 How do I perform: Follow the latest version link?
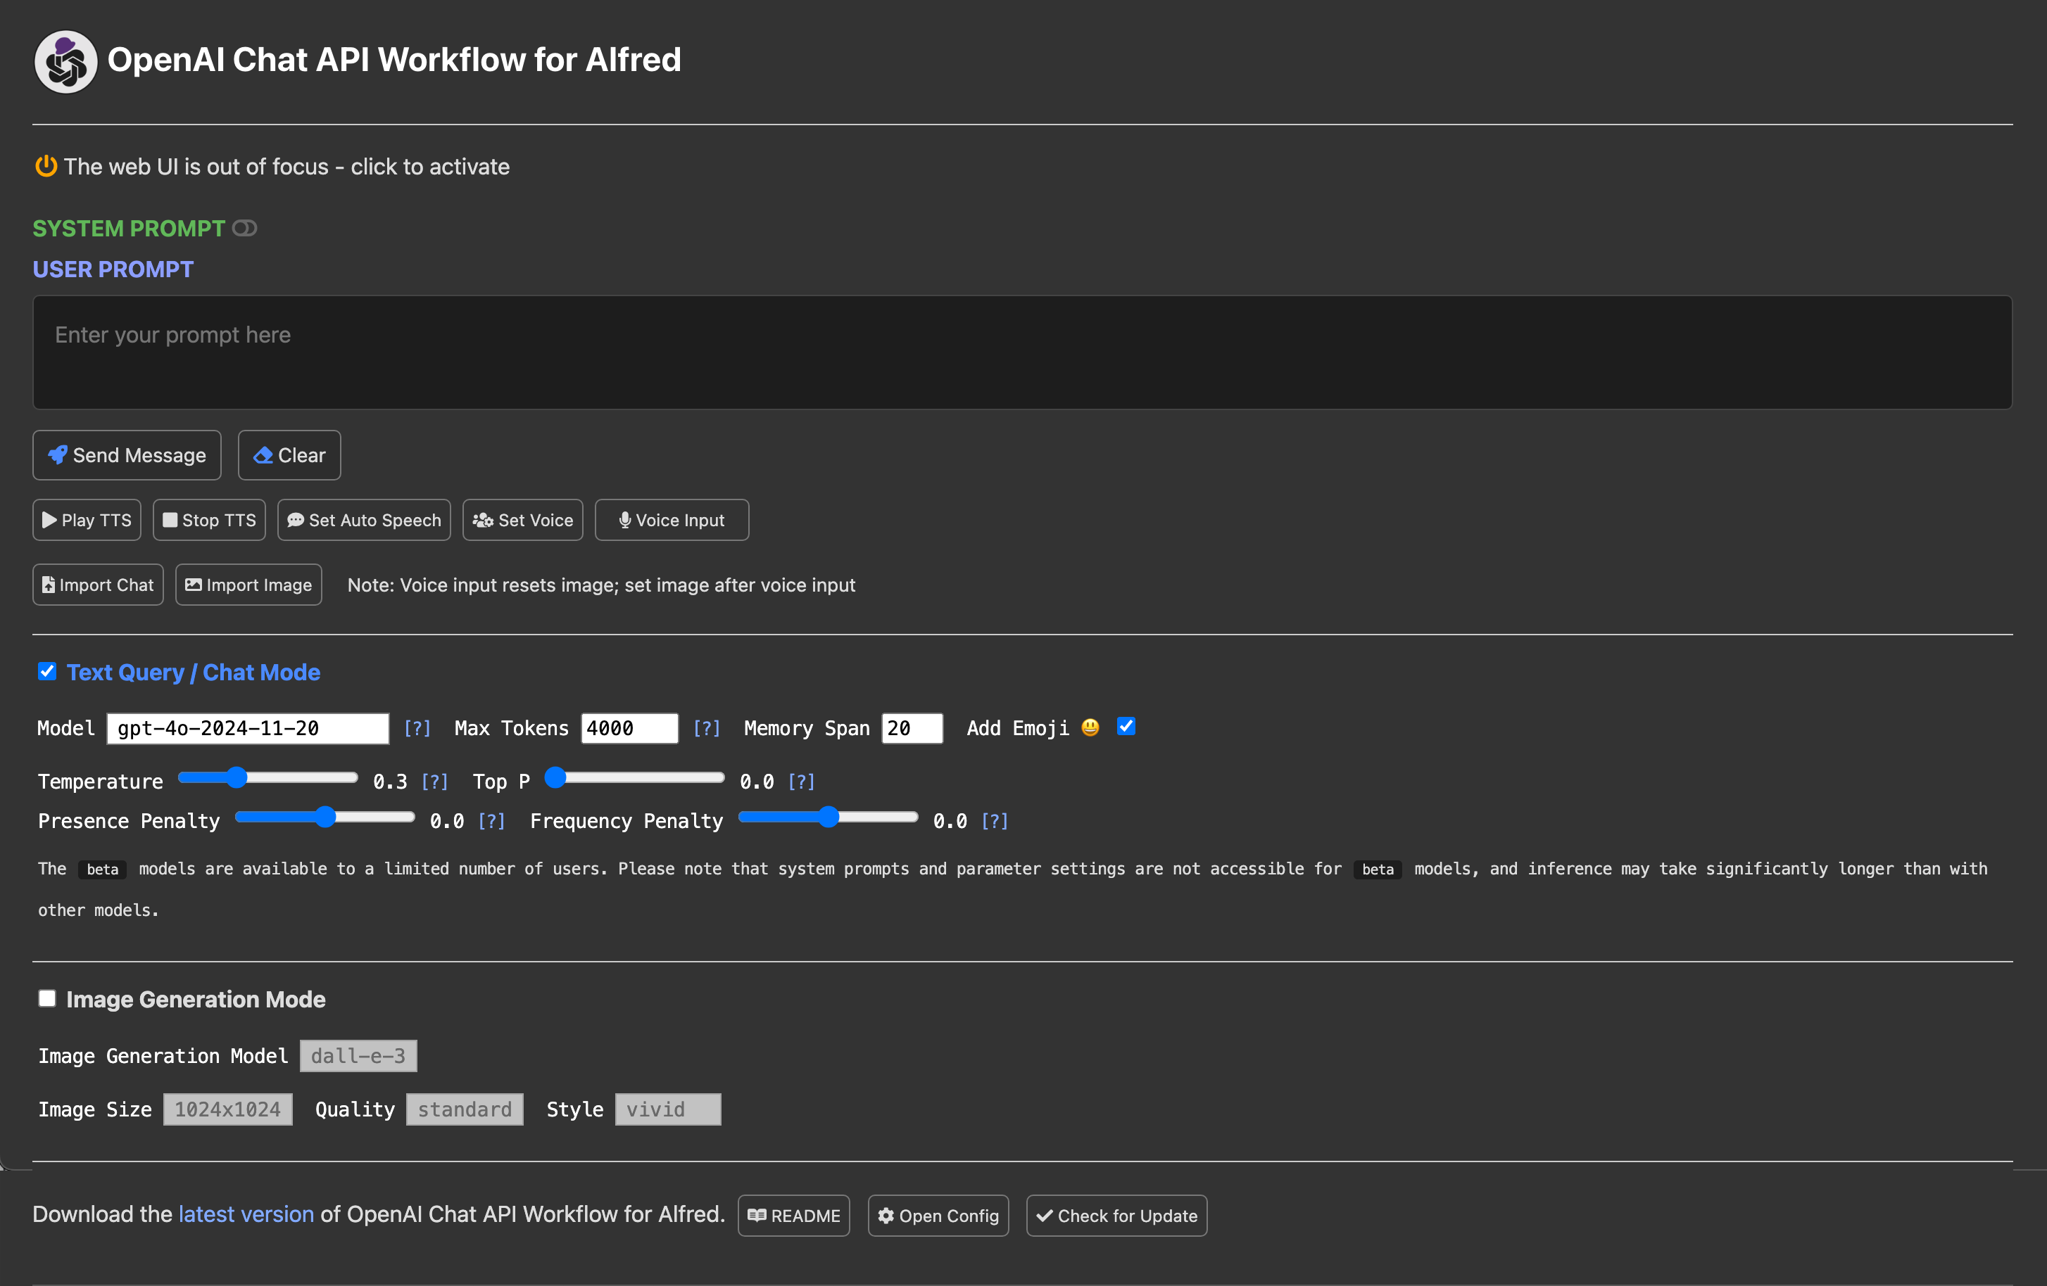(246, 1215)
